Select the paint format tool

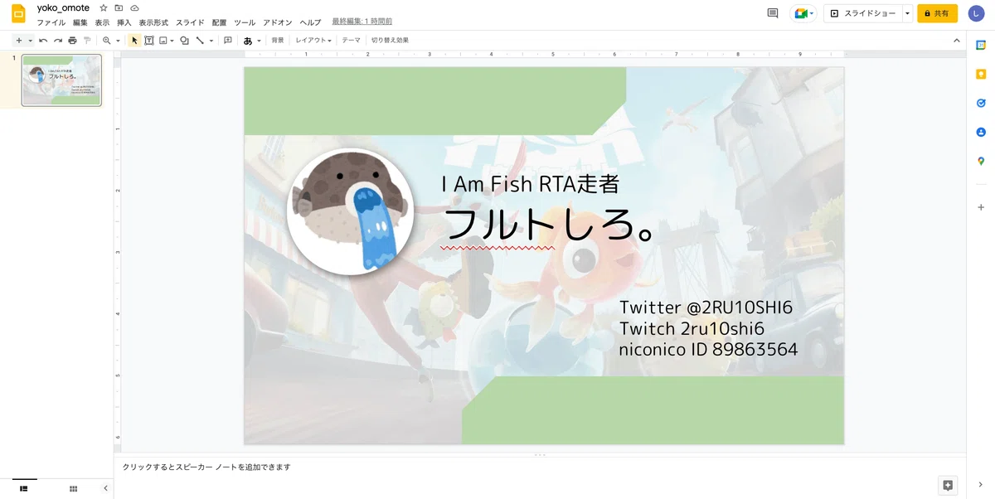[87, 40]
